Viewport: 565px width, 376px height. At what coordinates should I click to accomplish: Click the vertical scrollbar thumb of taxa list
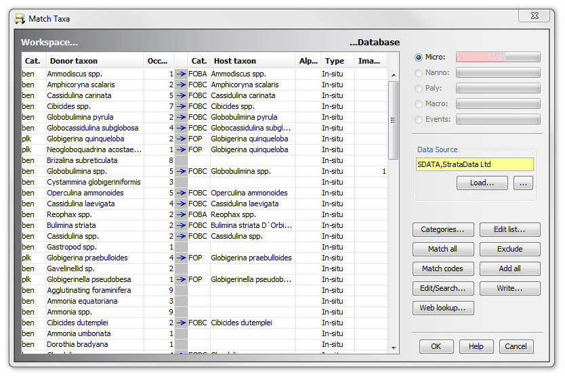[394, 120]
